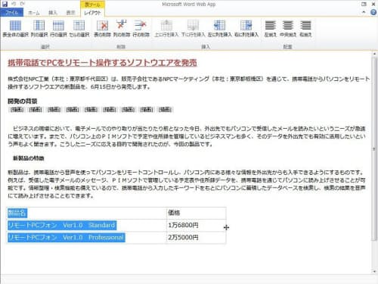Click the pop-out window icon at top right
Image resolution: width=378 pixels, height=284 pixels.
tap(364, 4)
